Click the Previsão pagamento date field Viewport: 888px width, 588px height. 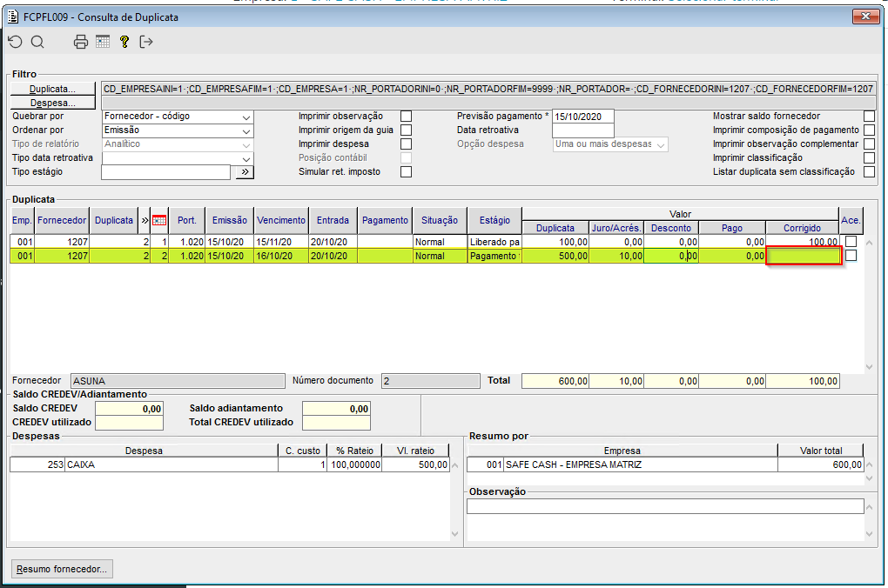click(x=582, y=117)
